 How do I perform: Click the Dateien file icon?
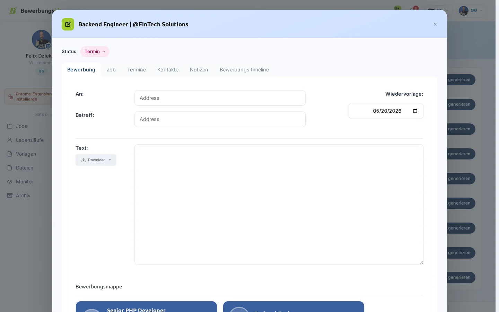(x=10, y=168)
